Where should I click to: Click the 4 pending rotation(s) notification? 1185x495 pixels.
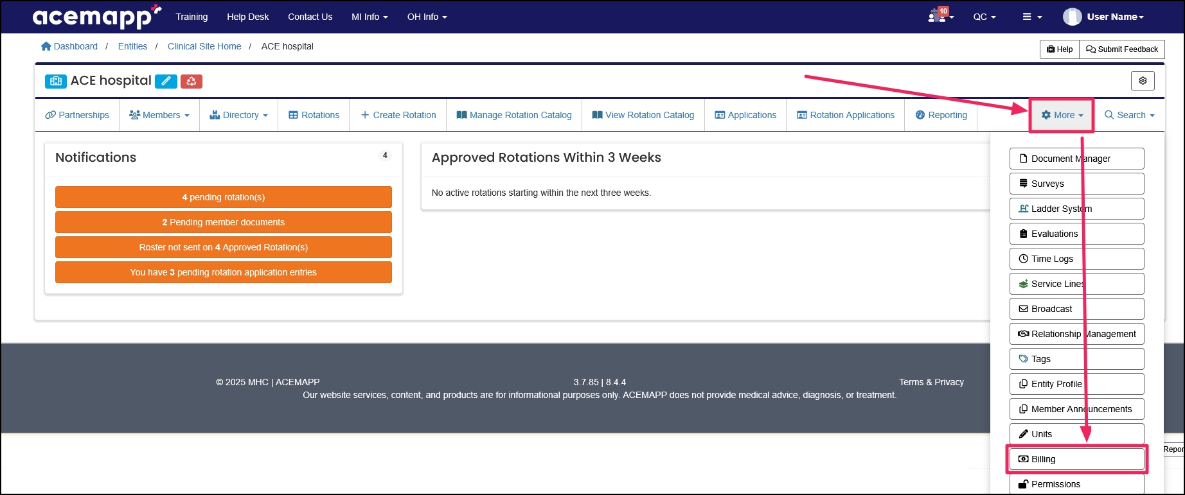coord(223,197)
